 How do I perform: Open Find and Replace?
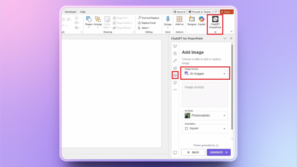149,18
